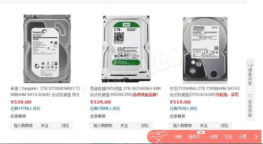The image size is (263, 144).
Task: Click the back-to-top arrow icon (返回顶部)
Action: coord(250,96)
